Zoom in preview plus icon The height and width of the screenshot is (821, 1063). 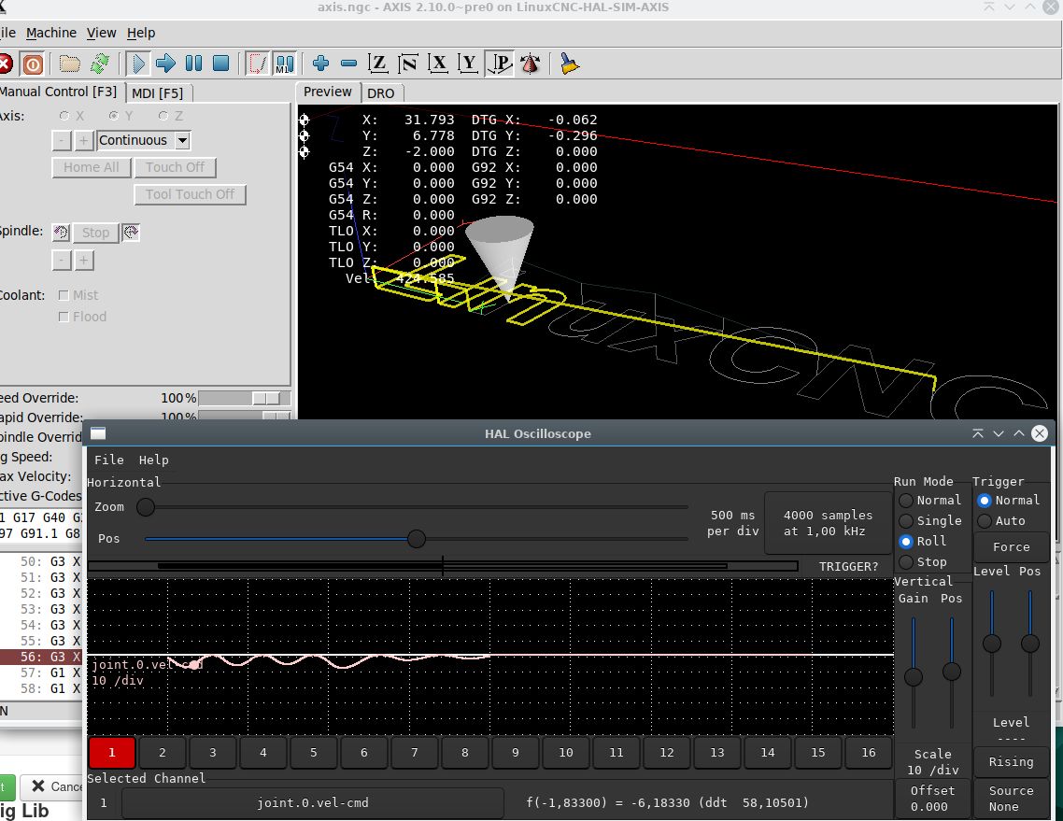point(320,64)
